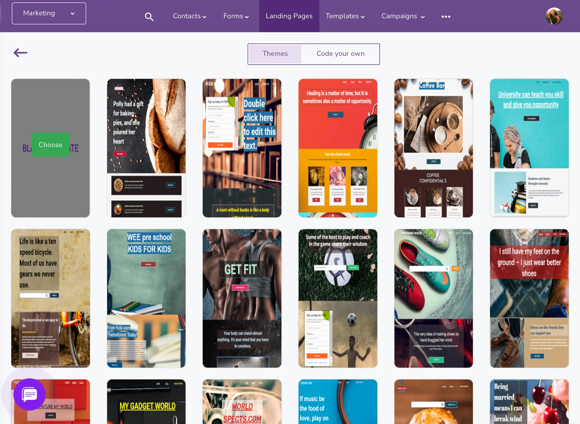Select the MY GADGET WORLD theme
Image resolution: width=580 pixels, height=424 pixels.
click(x=146, y=402)
